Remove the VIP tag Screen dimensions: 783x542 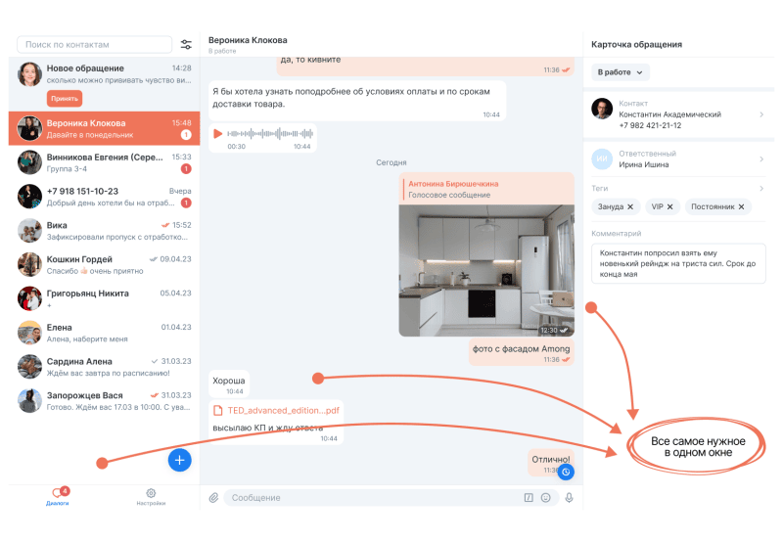pyautogui.click(x=670, y=206)
